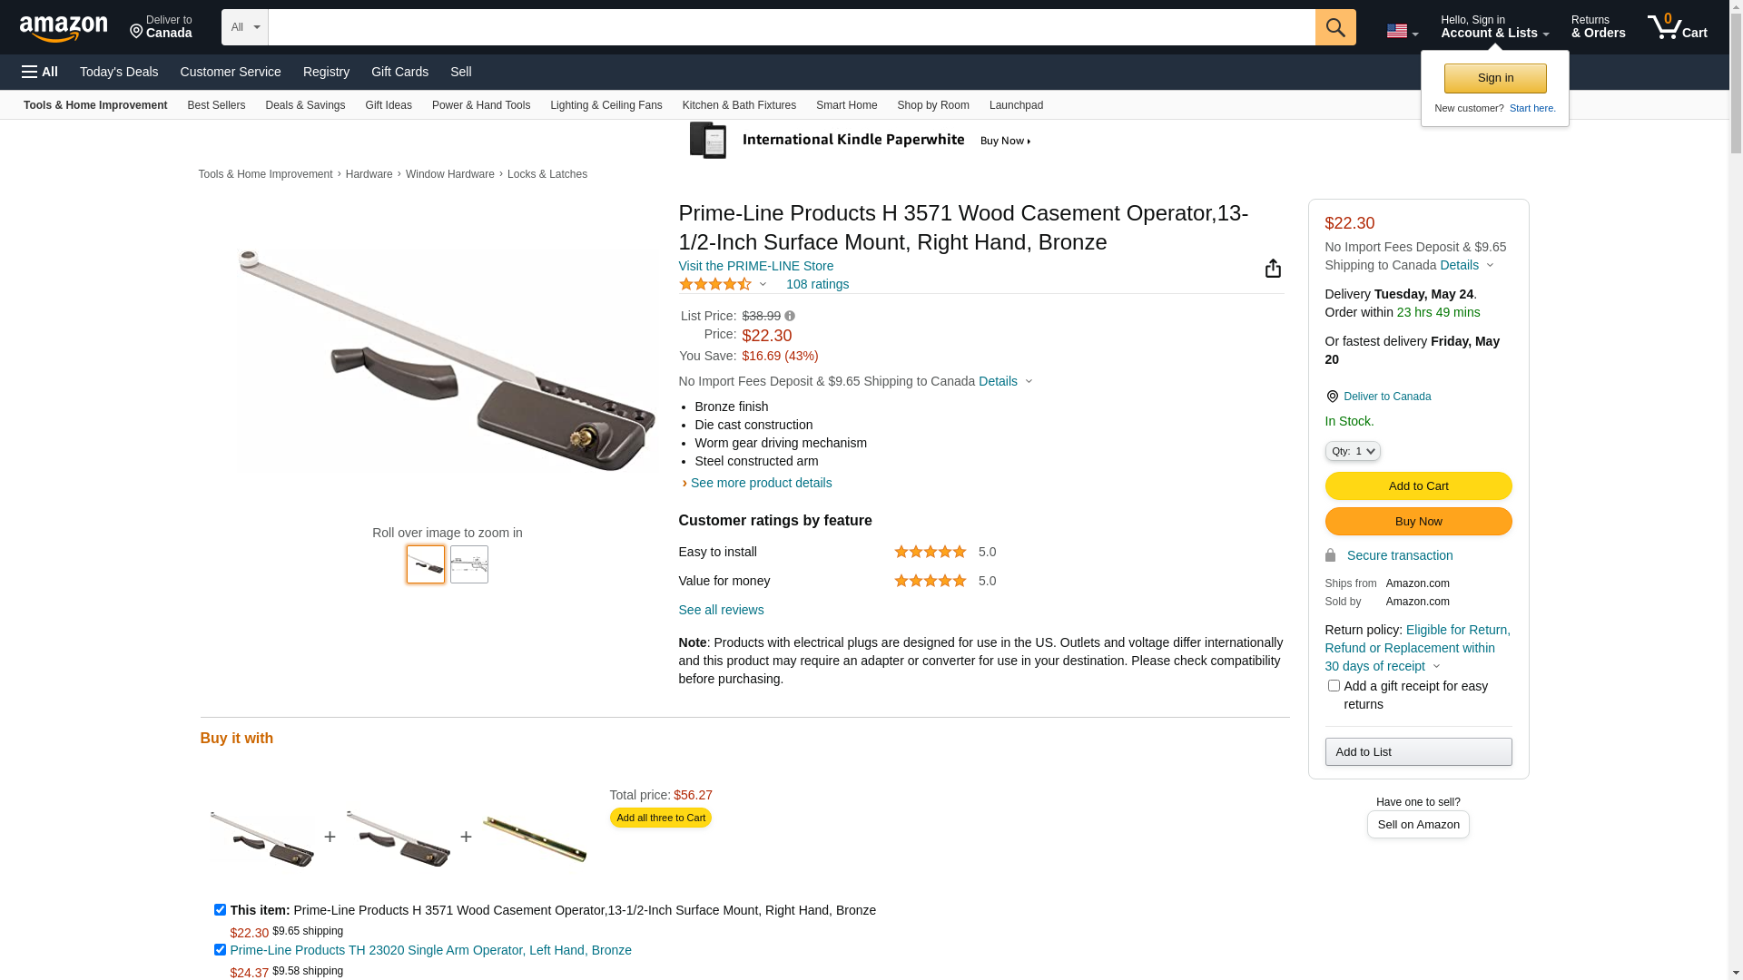Click the list price info icon
The height and width of the screenshot is (980, 1743).
[790, 316]
